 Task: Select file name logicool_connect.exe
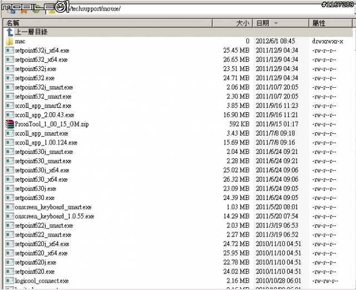tap(42, 281)
